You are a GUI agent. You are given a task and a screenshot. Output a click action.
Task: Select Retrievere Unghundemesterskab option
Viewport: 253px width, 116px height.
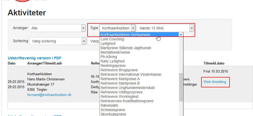[x=139, y=88]
